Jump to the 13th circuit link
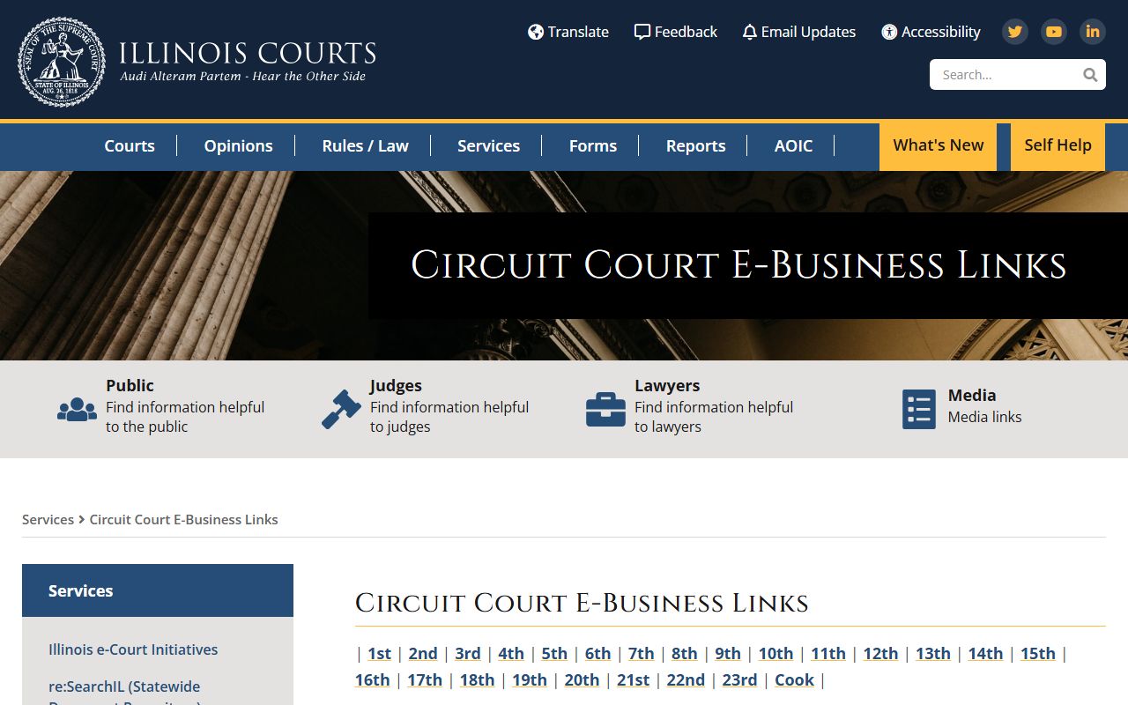Viewport: 1128px width, 705px height. (x=933, y=654)
